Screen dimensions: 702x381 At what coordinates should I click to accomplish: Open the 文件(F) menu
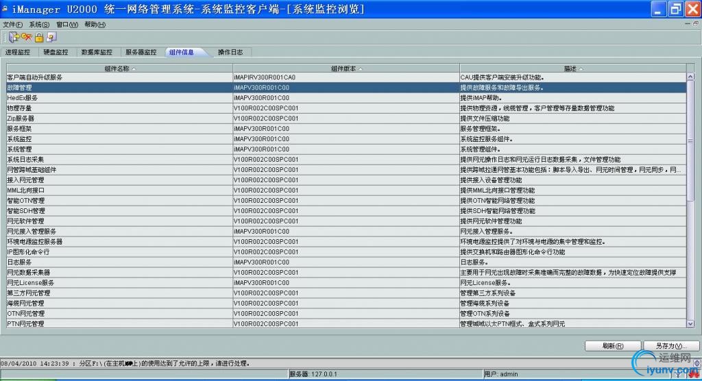(x=12, y=25)
